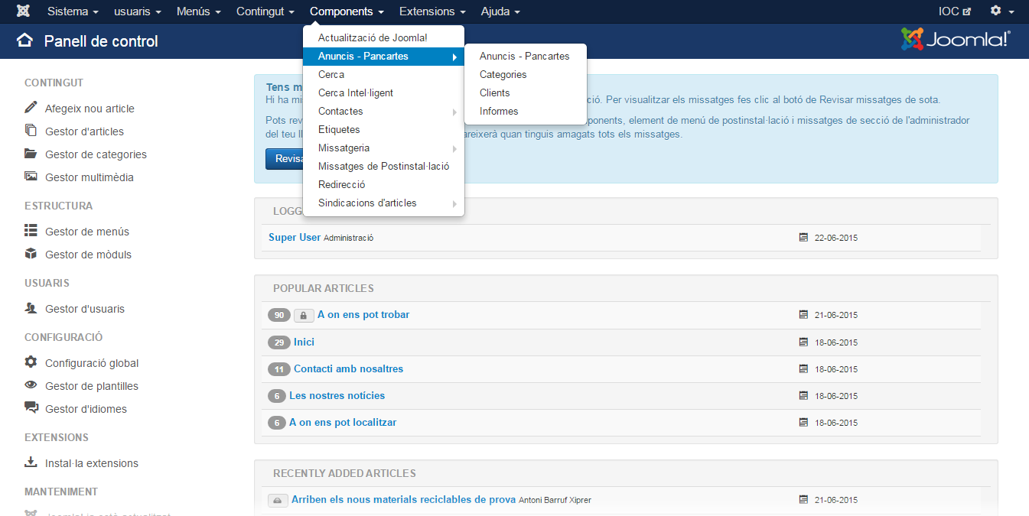Click the eye icon for Gestor de plantilles
Screen dimensions: 1029x516
coord(31,385)
